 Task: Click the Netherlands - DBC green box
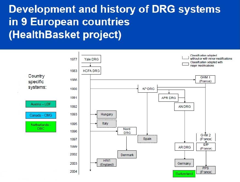tap(41, 127)
